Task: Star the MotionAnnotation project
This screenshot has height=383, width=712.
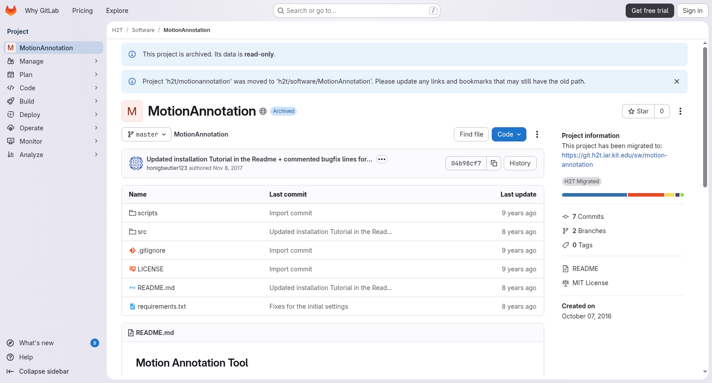Action: pos(638,111)
